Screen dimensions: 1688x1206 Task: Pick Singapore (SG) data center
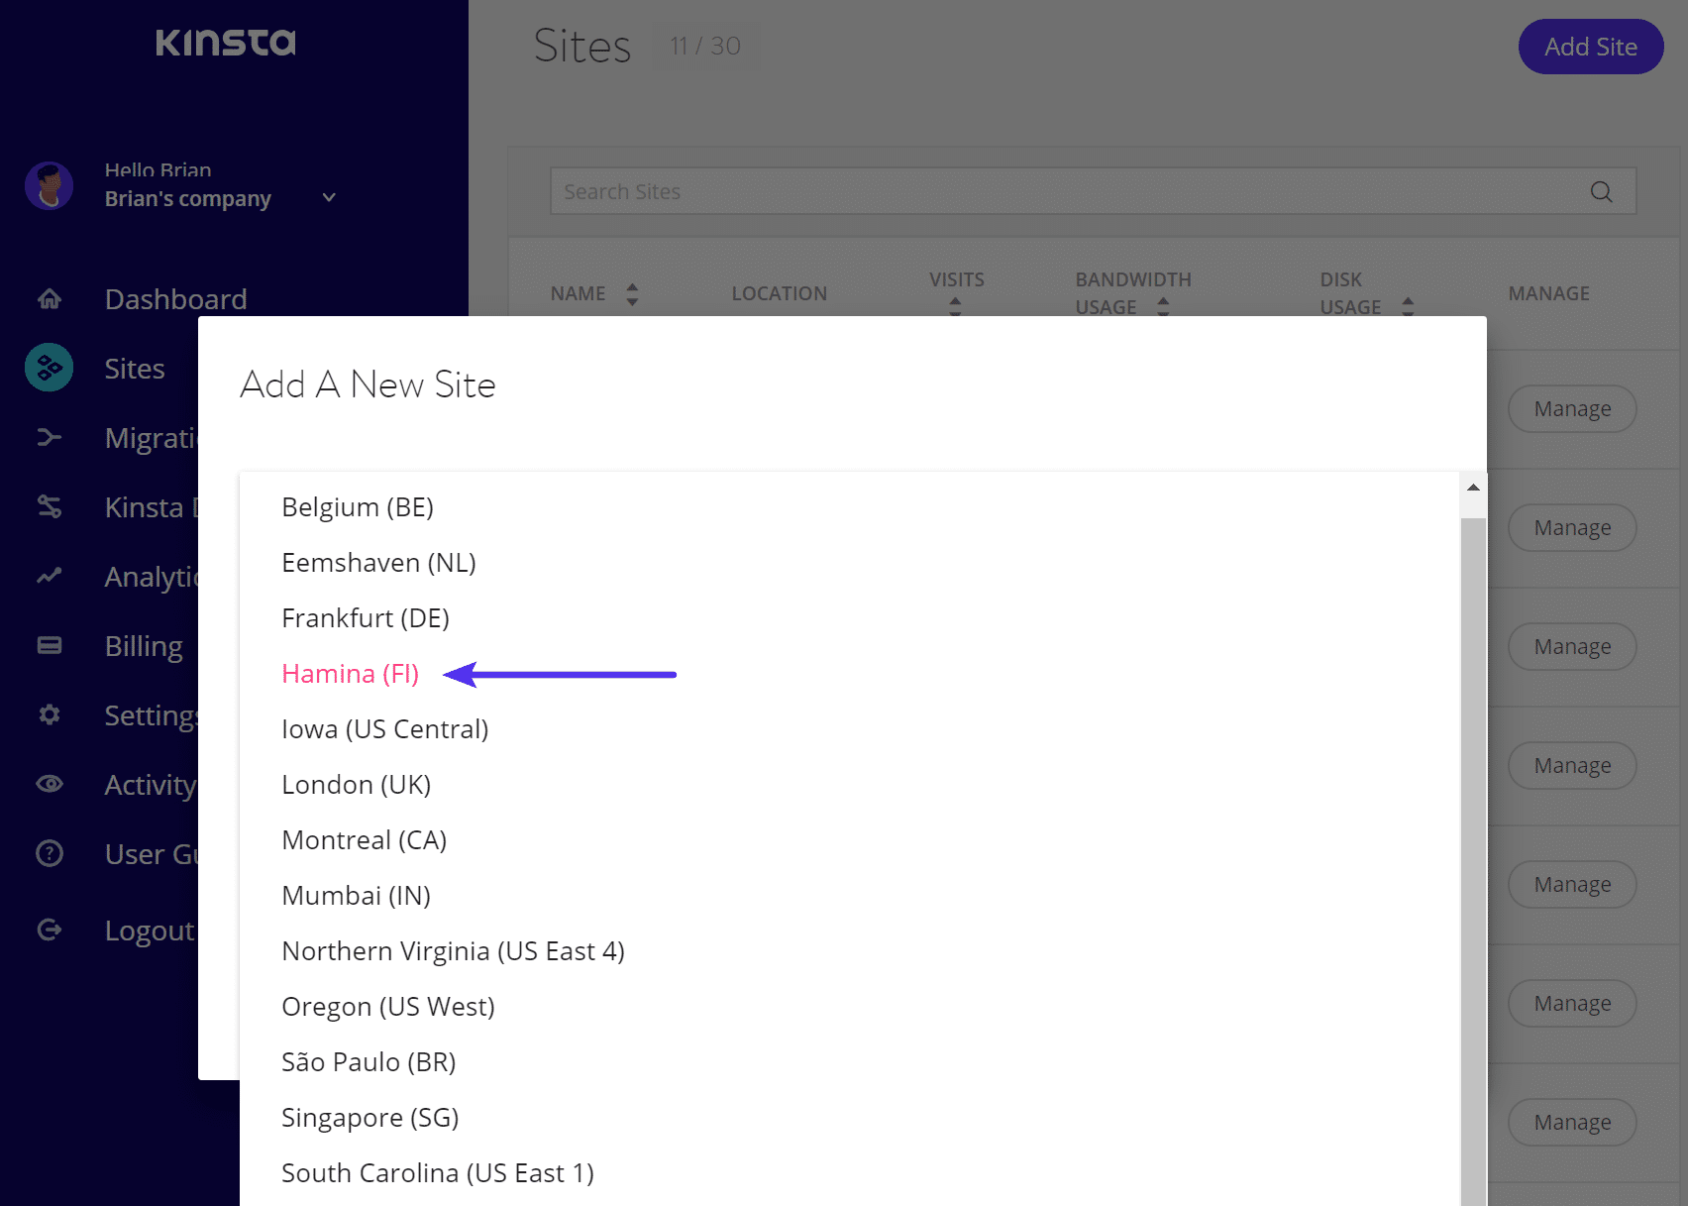(370, 1118)
